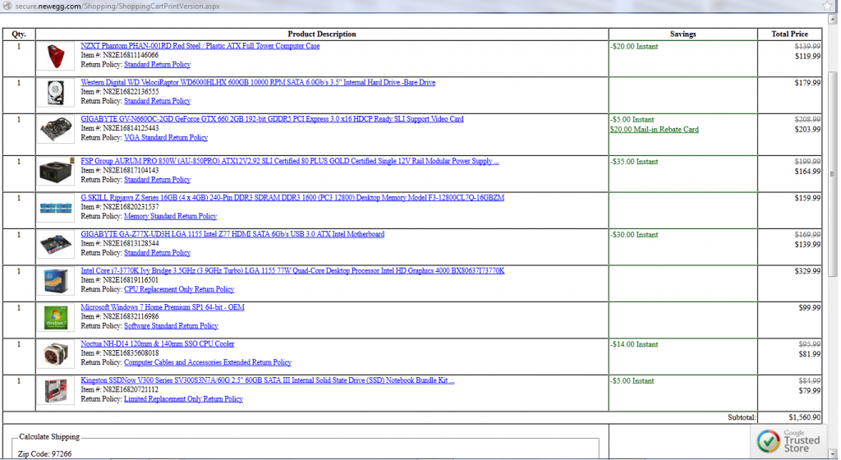Click the GTX 660 video card thumbnail
841x460 pixels.
(56, 130)
